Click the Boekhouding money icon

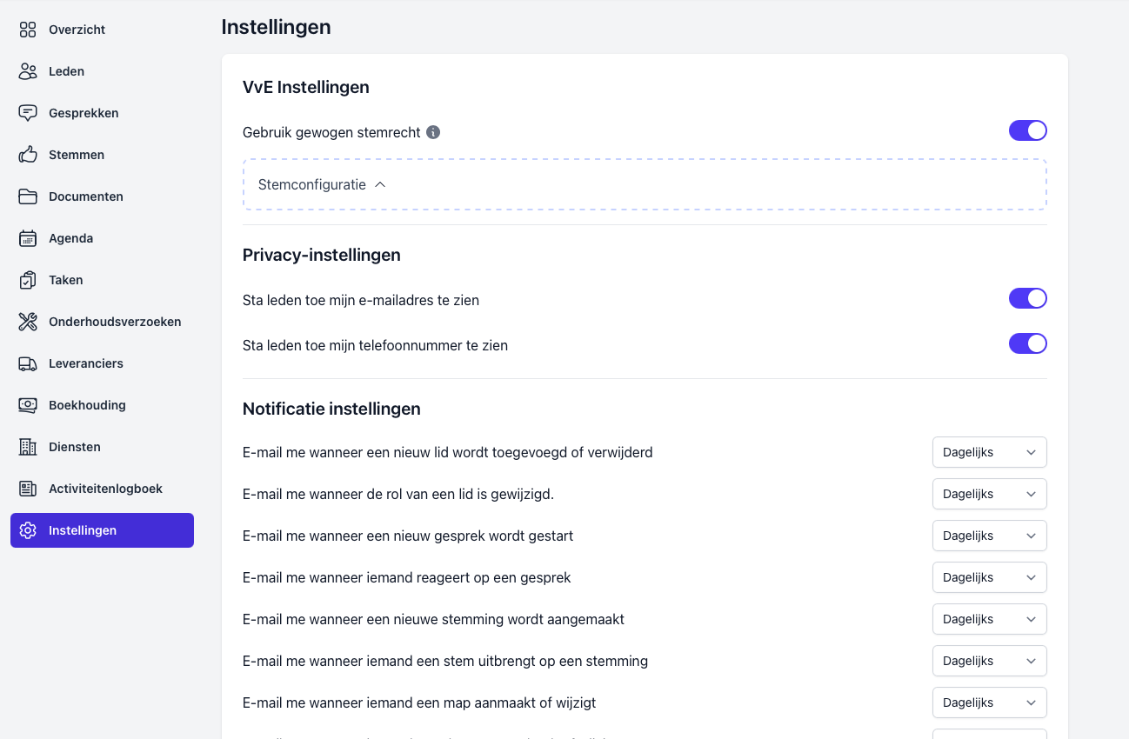(28, 405)
